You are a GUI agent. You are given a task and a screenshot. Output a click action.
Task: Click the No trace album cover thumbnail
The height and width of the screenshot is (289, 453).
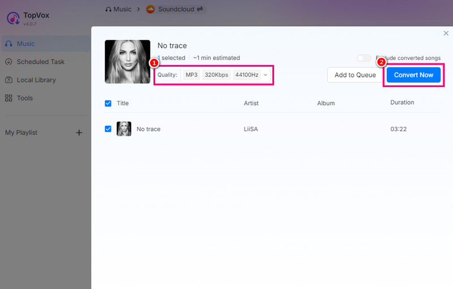click(x=127, y=62)
